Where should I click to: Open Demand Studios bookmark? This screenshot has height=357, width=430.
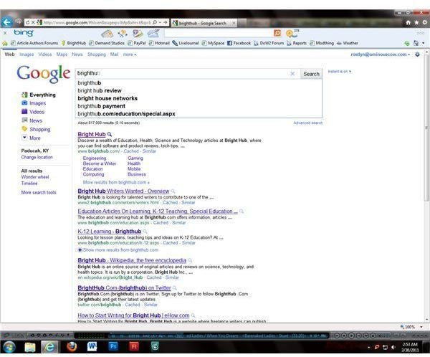tap(107, 43)
